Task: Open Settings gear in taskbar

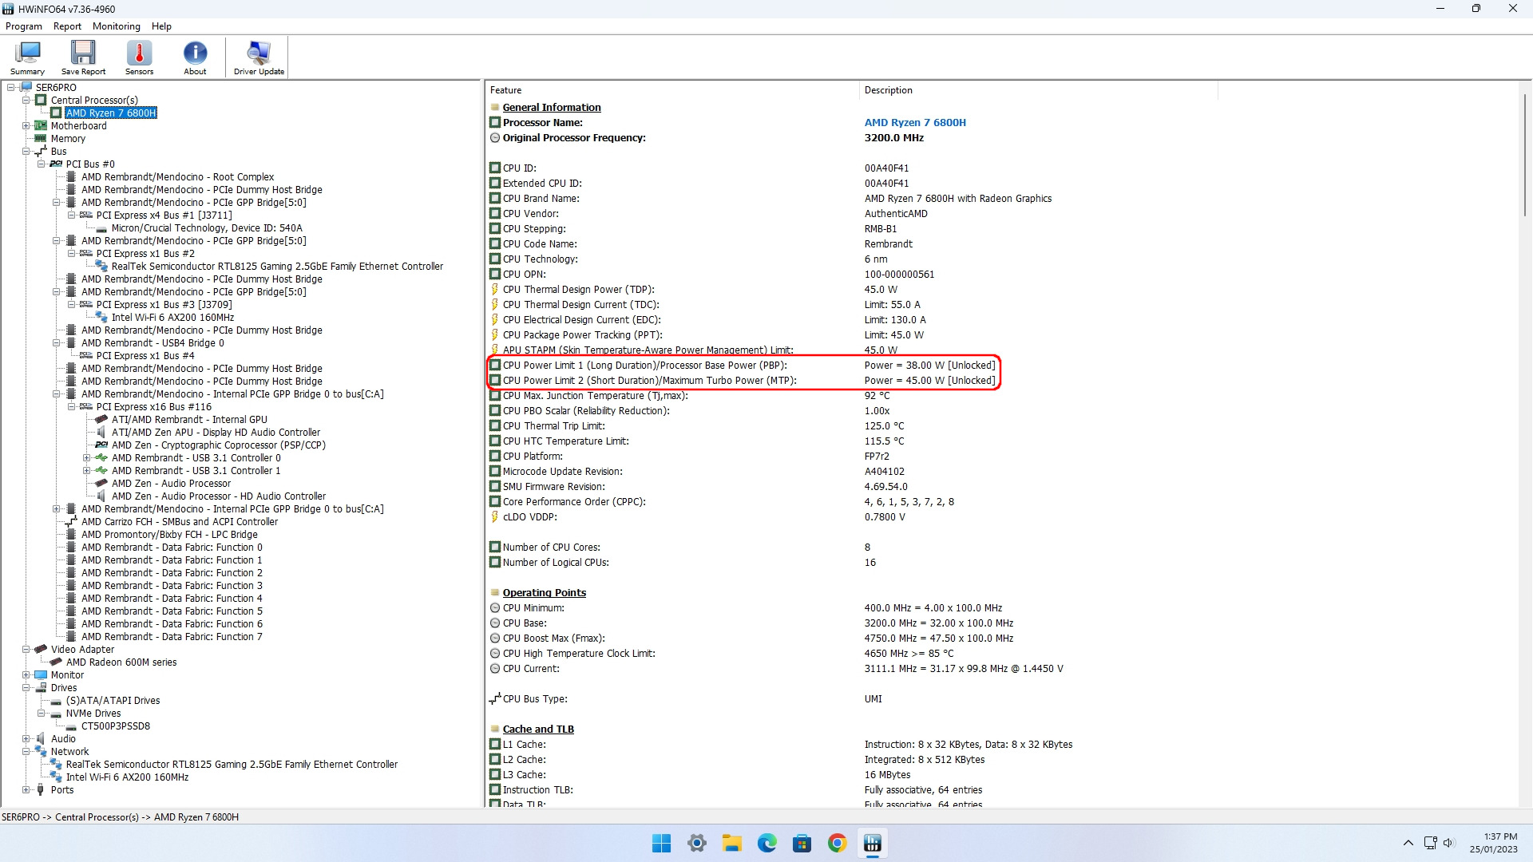Action: (697, 844)
